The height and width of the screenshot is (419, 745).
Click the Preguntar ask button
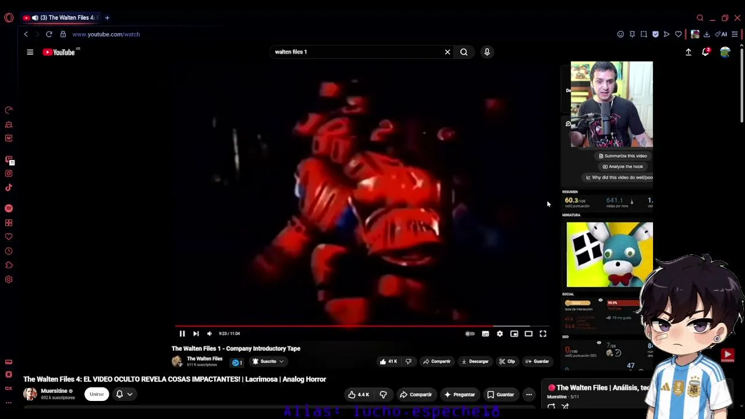459,395
